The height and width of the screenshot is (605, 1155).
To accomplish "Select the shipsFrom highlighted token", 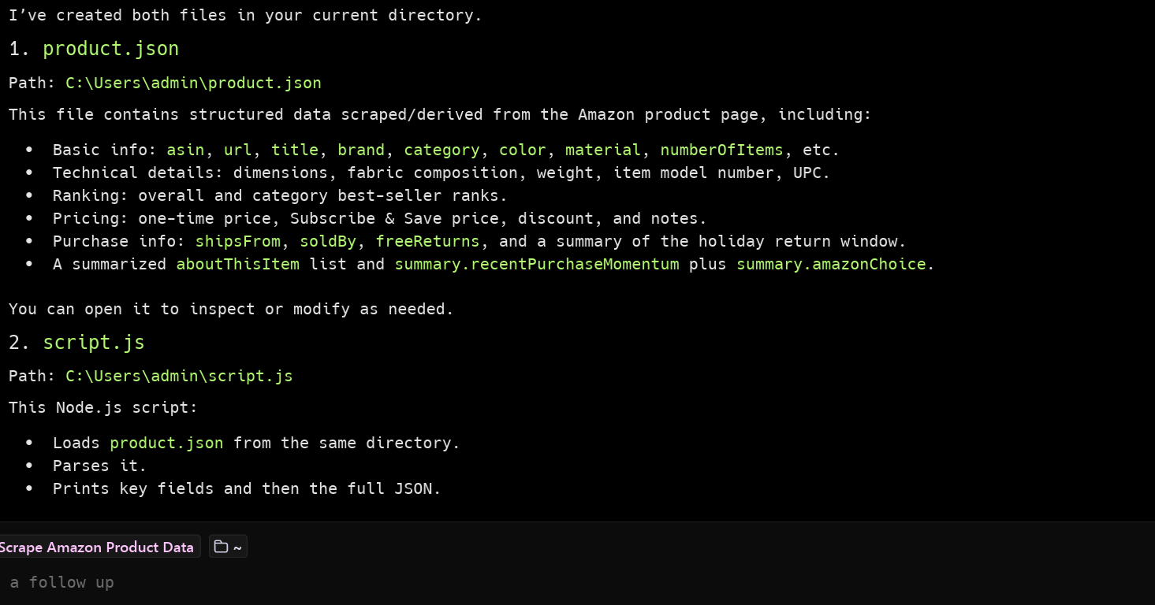I will point(238,241).
